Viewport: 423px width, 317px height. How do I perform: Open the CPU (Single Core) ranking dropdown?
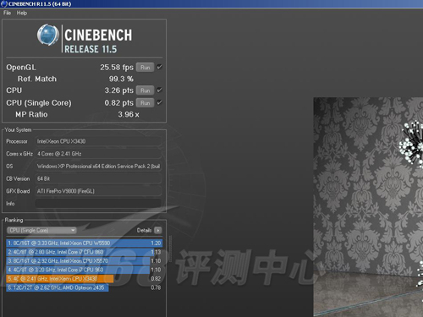coord(41,230)
